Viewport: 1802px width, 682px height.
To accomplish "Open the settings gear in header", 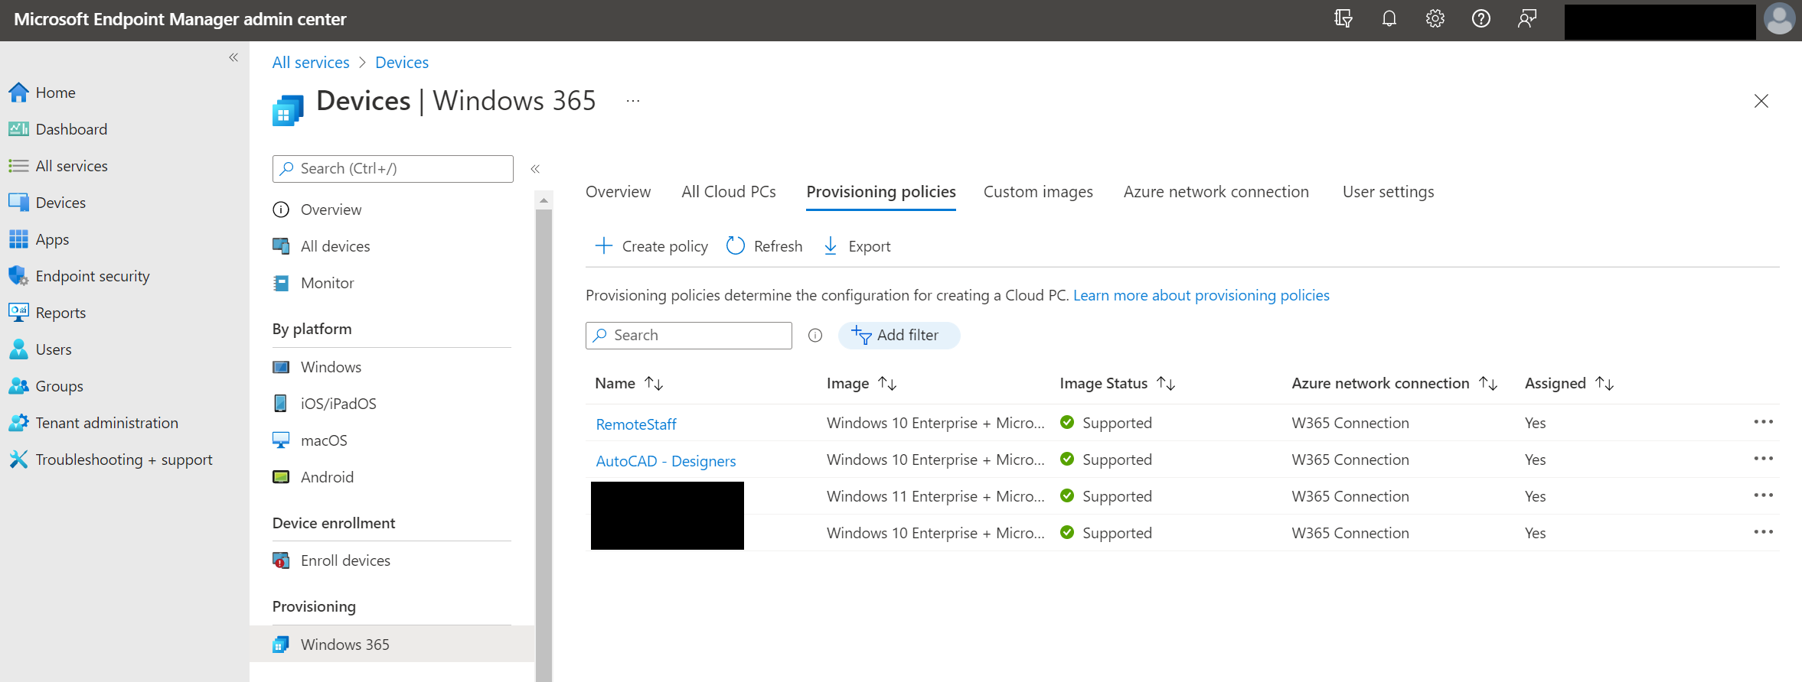I will (1435, 19).
